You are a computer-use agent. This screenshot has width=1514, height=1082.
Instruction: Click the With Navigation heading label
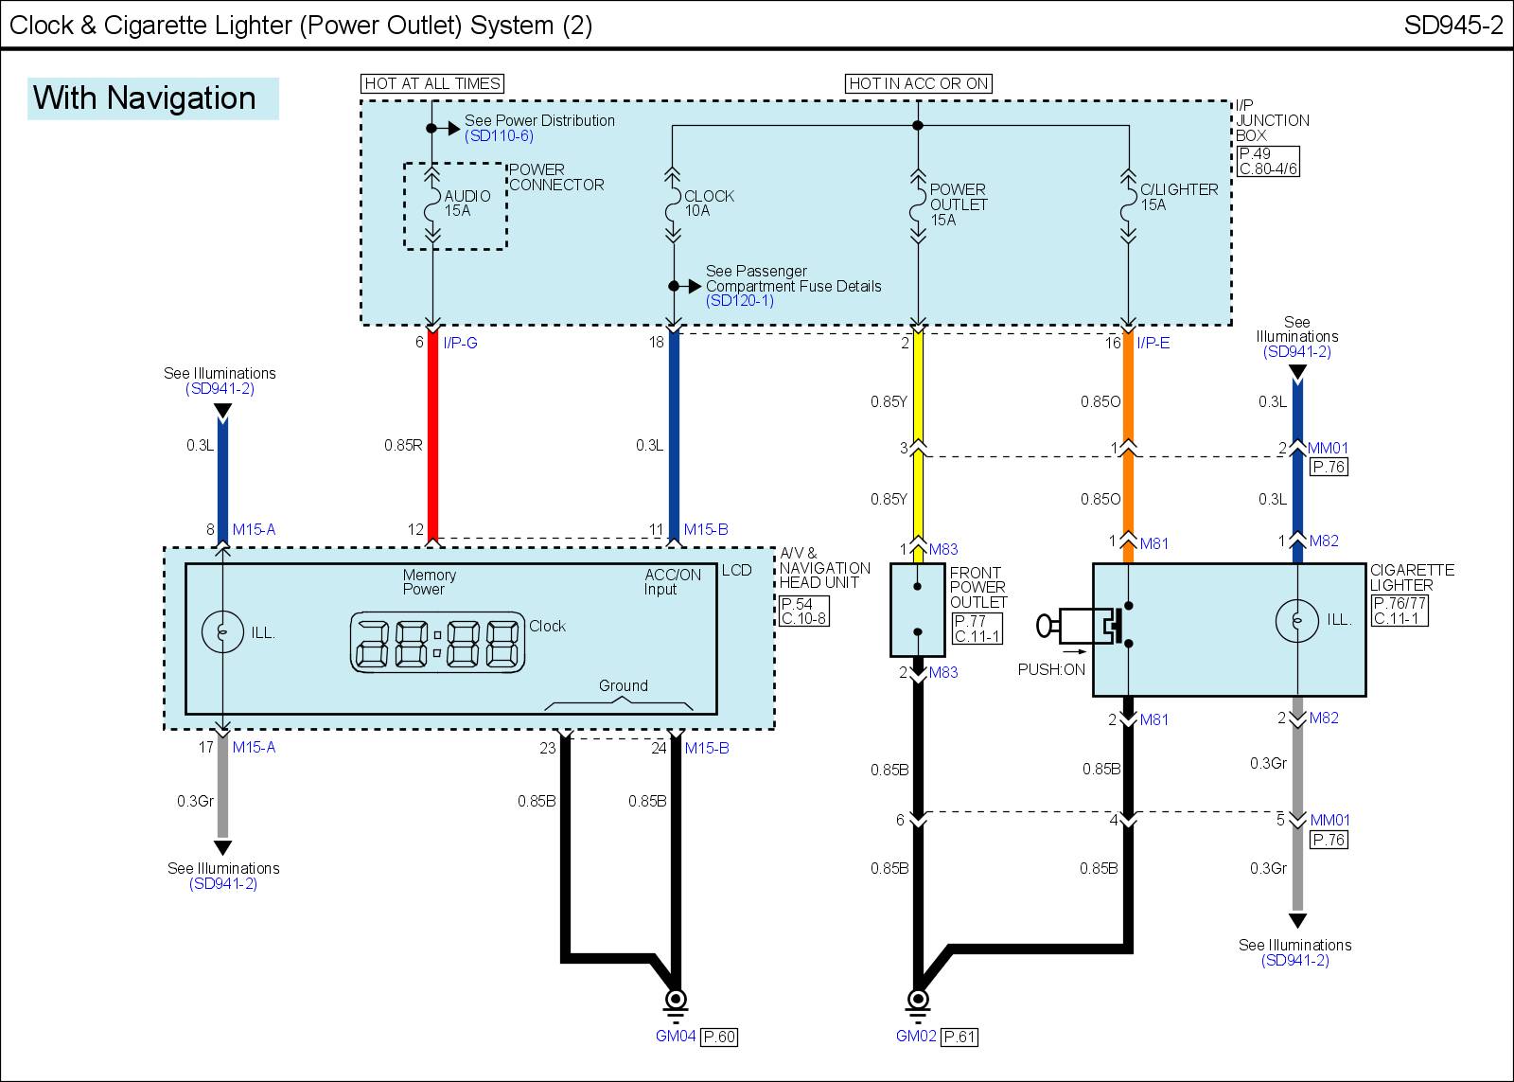coord(145,98)
